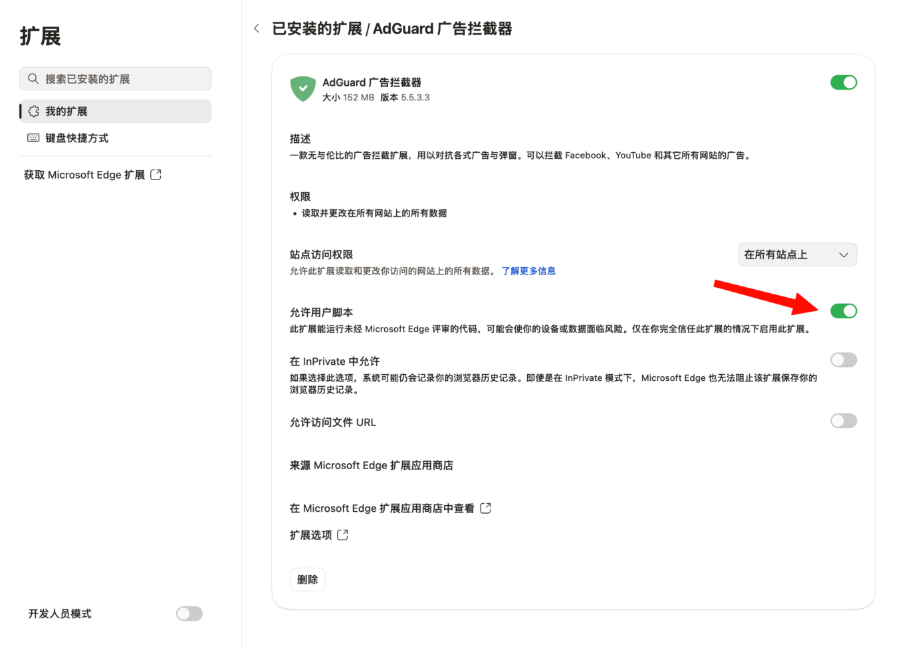The height and width of the screenshot is (650, 904).
Task: Click the back arrow beside 已安装的扩展
Action: [x=257, y=29]
